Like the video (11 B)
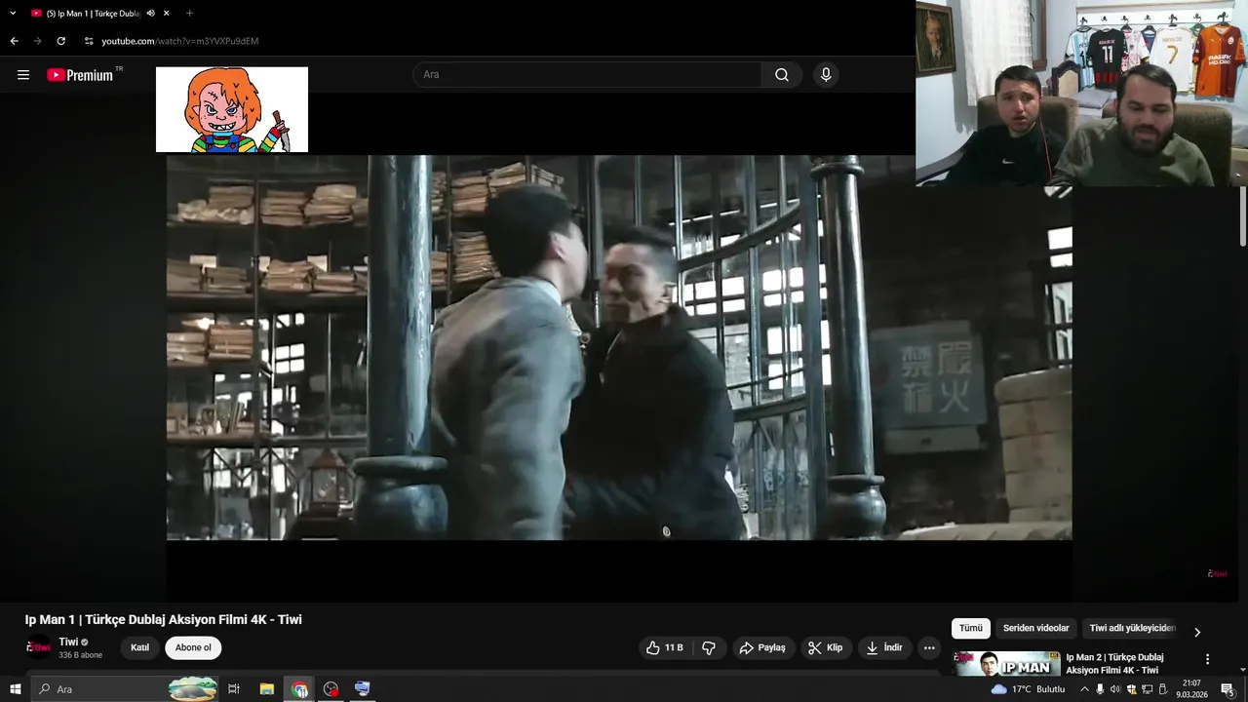Screen dimensions: 1248x702 coord(665,647)
